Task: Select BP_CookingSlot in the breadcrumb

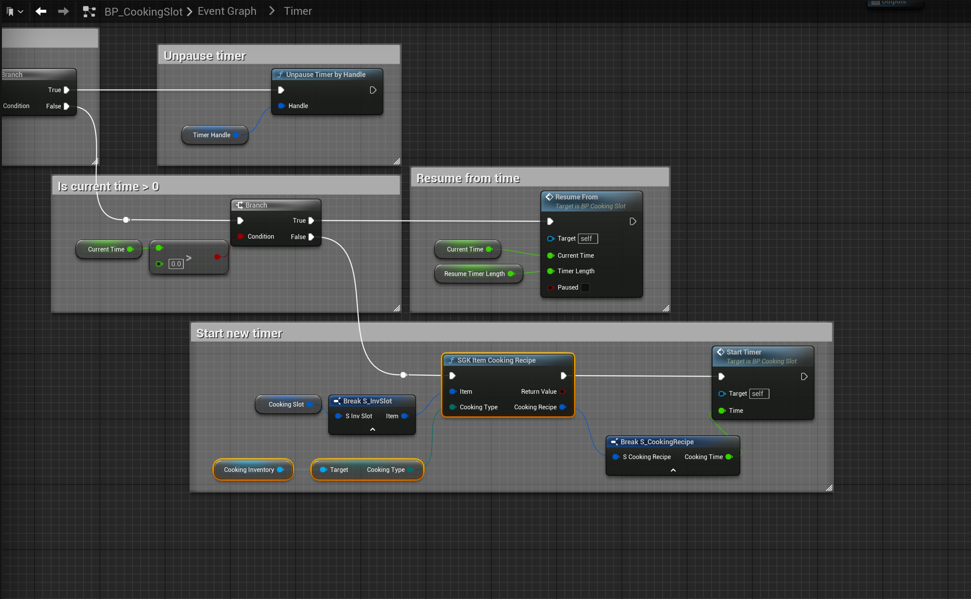Action: (x=143, y=12)
